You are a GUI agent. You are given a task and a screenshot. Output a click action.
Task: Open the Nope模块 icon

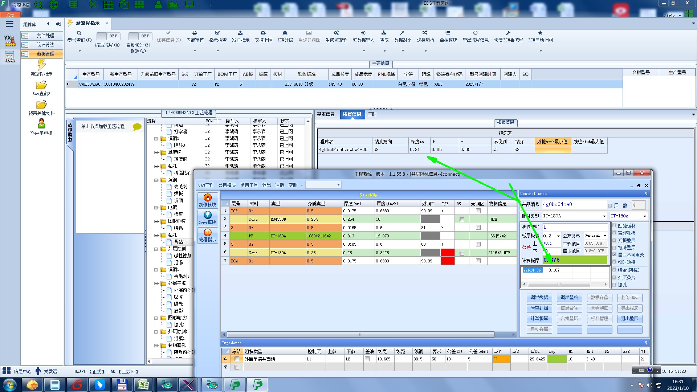click(207, 215)
